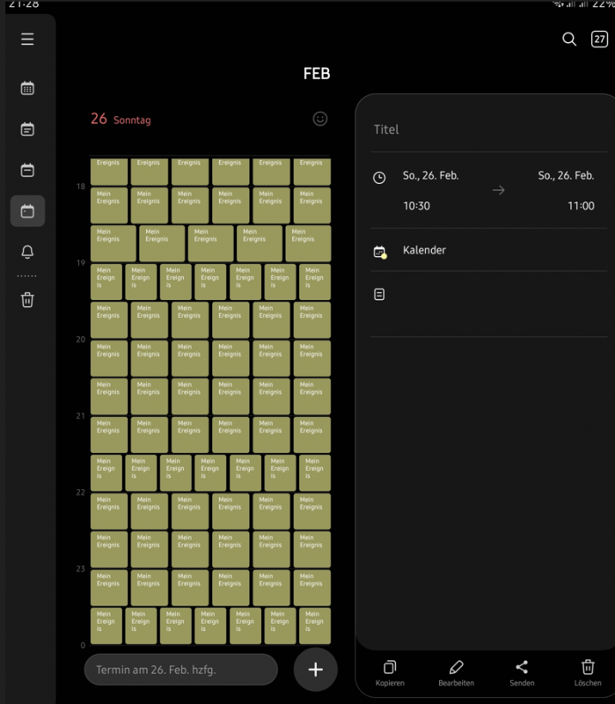This screenshot has width=615, height=704.
Task: Open the Kalender row in details
Action: pos(424,251)
